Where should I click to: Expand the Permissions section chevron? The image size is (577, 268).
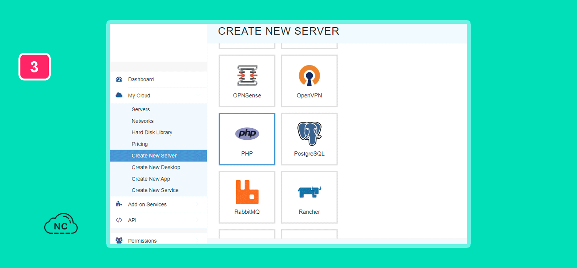click(x=197, y=241)
